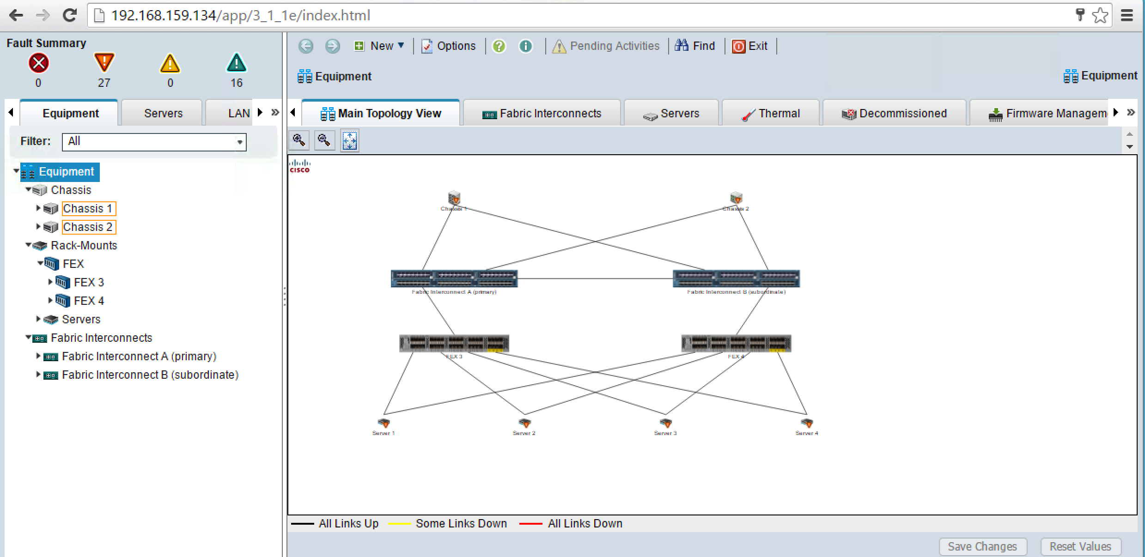Click Server 1 icon in topology
This screenshot has height=557, width=1145.
(384, 423)
